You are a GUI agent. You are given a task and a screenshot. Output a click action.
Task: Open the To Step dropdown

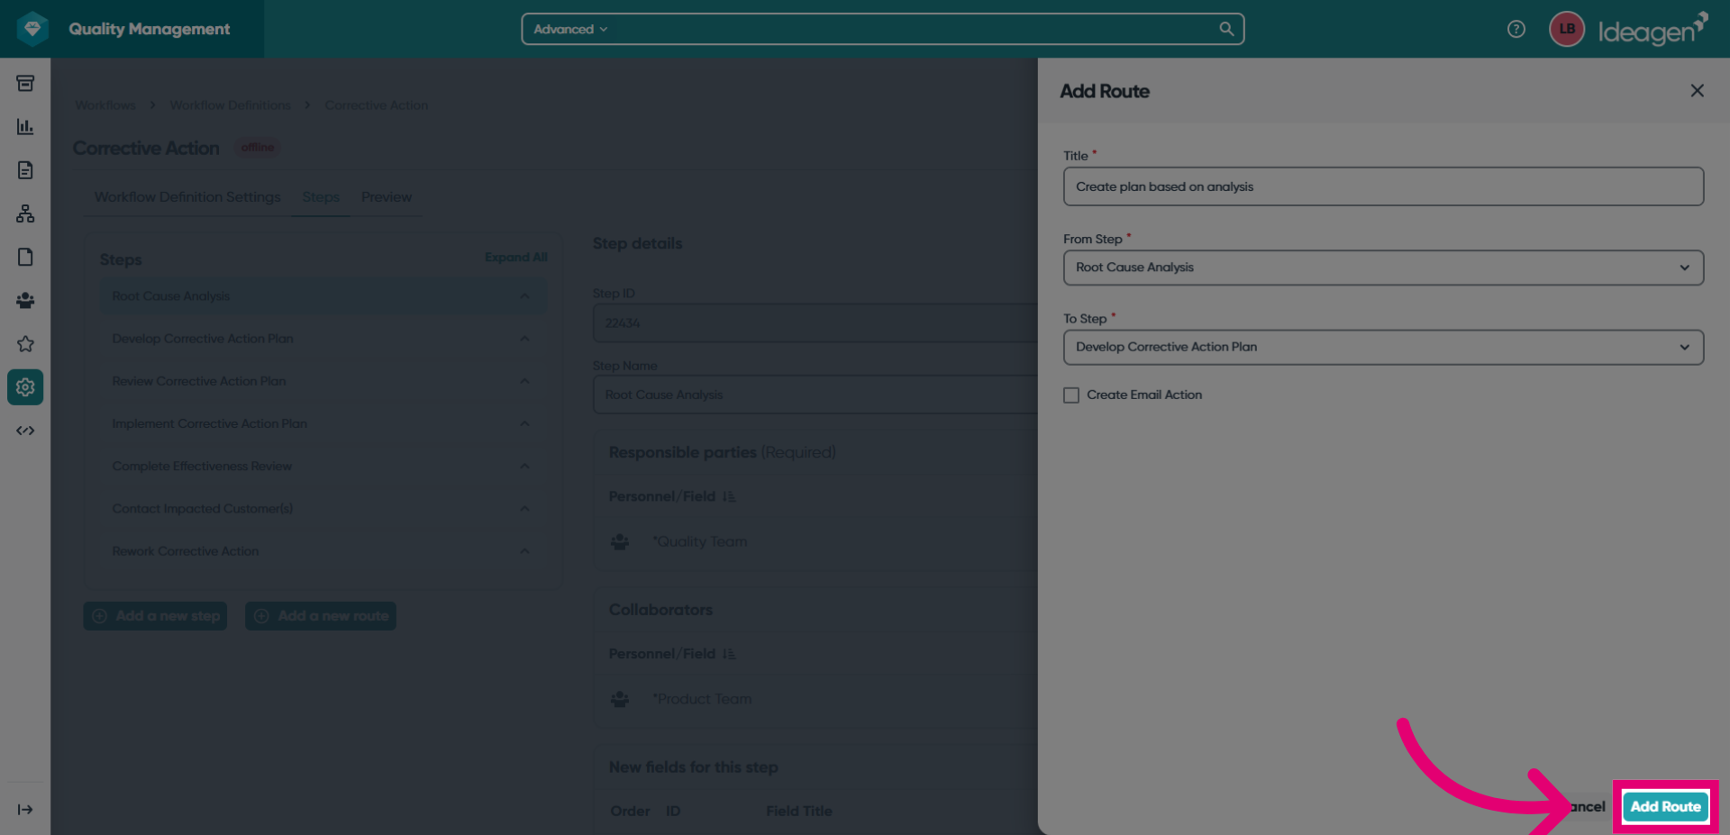tap(1383, 347)
